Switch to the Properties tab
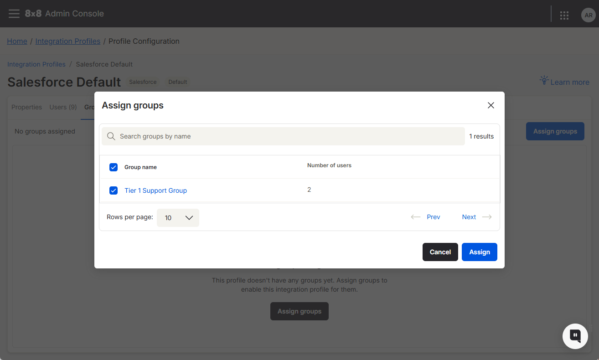 [27, 107]
